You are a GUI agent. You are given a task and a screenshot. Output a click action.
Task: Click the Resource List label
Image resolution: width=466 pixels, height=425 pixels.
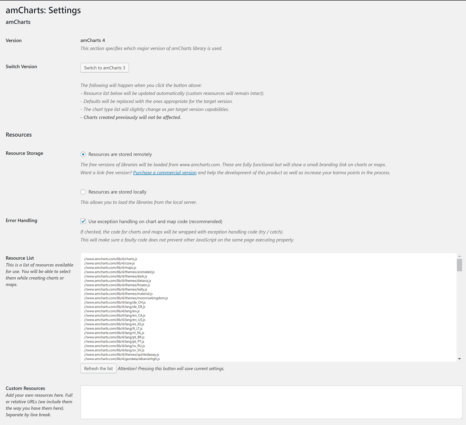pyautogui.click(x=20, y=258)
